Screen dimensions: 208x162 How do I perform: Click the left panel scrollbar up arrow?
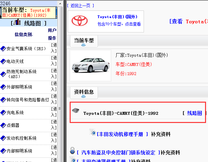[60, 4]
